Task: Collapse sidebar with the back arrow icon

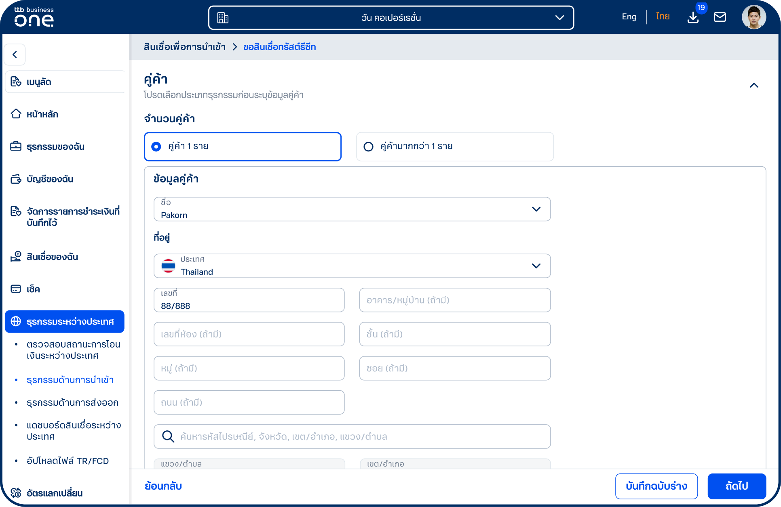Action: pos(15,54)
